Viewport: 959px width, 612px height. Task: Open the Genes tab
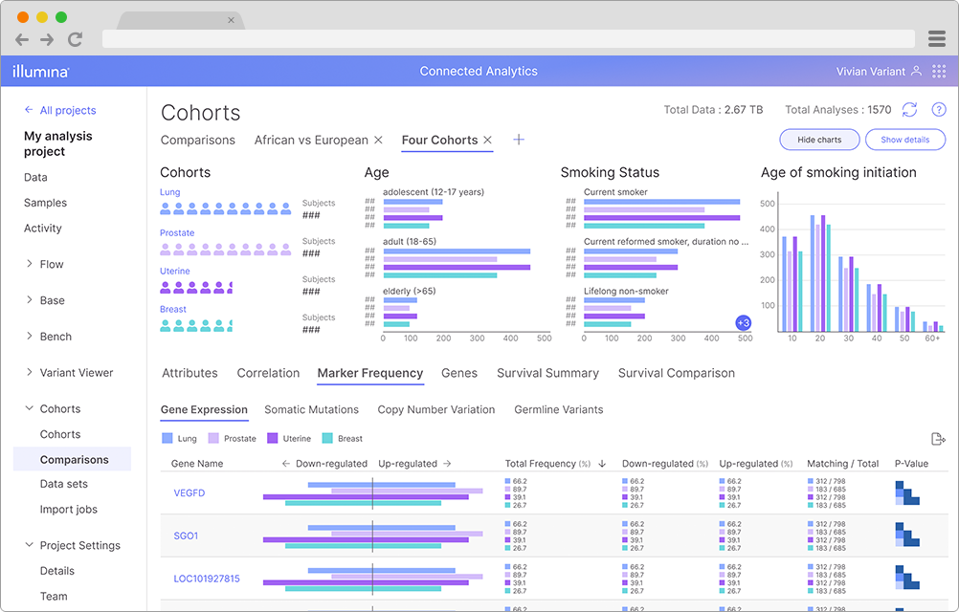click(459, 373)
